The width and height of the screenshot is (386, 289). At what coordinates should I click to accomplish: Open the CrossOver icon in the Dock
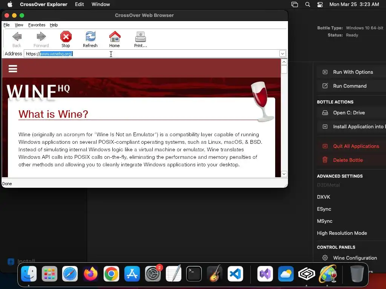click(x=306, y=274)
